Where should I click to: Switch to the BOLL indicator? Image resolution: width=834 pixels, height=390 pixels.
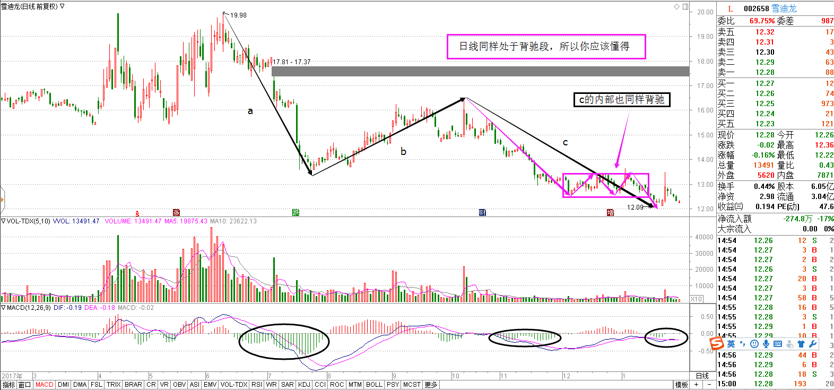pyautogui.click(x=374, y=385)
